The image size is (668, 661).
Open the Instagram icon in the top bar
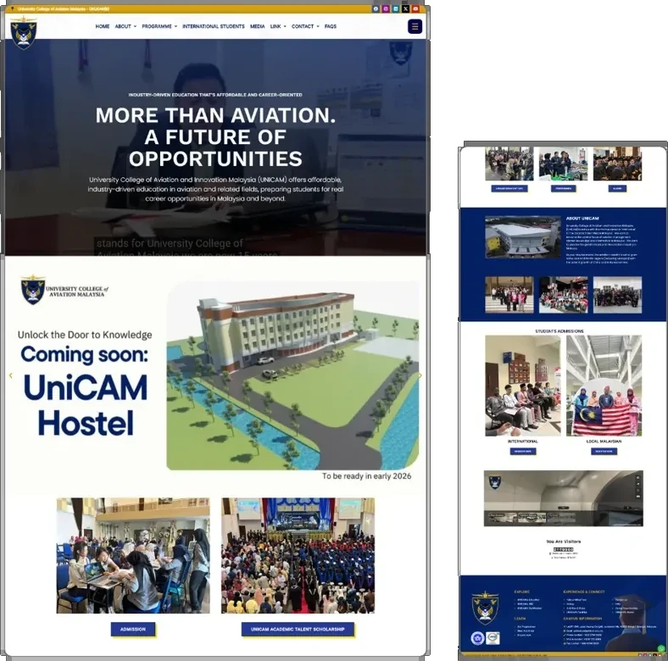coord(386,8)
